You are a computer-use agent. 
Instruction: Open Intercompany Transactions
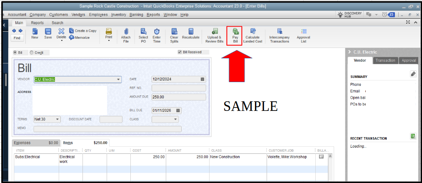point(280,35)
